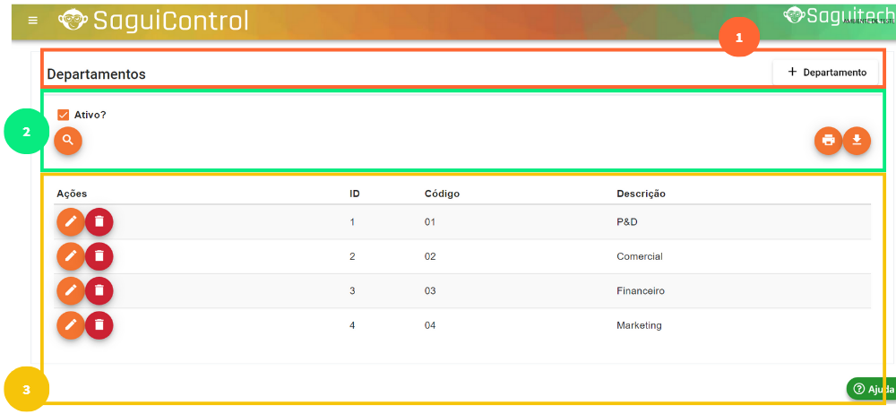
Task: Sort by the Código column header
Action: pyautogui.click(x=442, y=194)
